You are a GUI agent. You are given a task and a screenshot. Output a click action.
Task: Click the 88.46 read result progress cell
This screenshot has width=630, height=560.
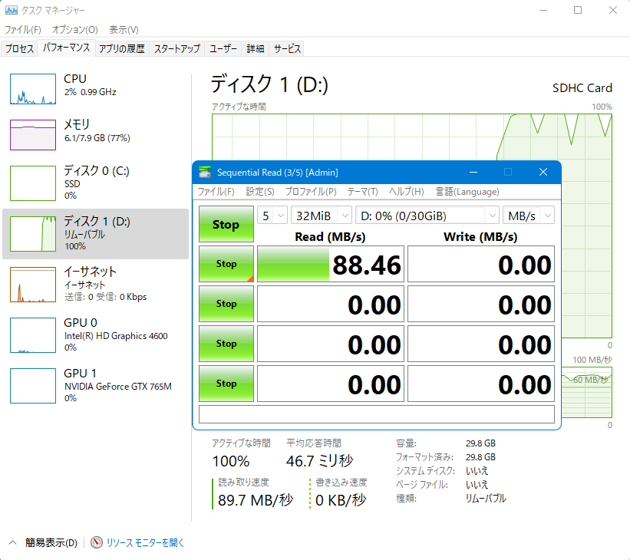pos(330,264)
